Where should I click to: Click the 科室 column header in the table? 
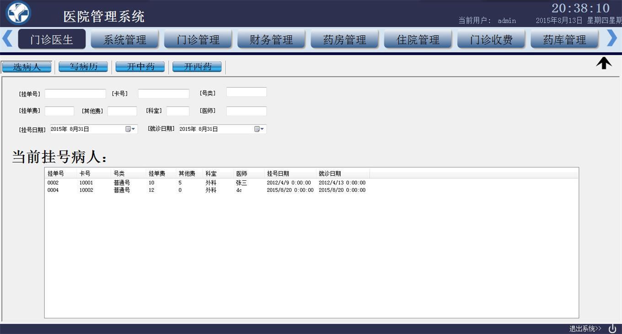218,173
